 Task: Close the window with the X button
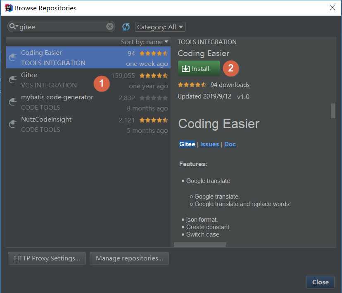tap(332, 8)
